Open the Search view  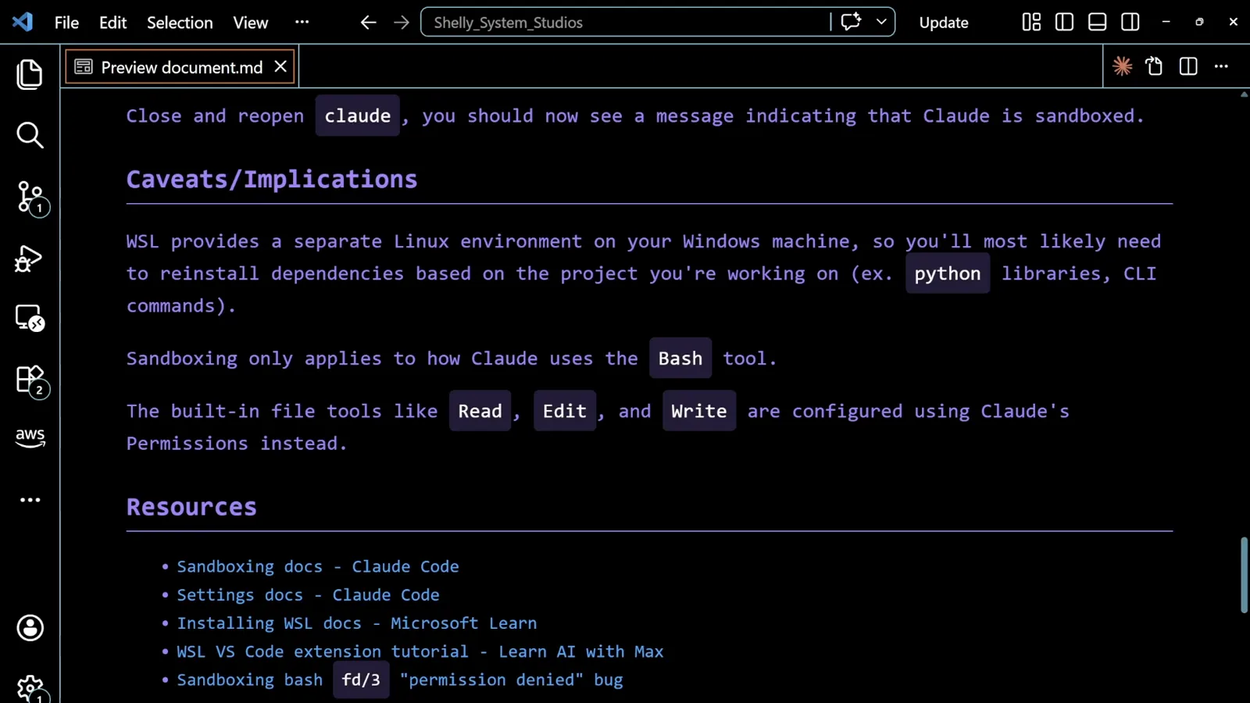click(x=30, y=135)
